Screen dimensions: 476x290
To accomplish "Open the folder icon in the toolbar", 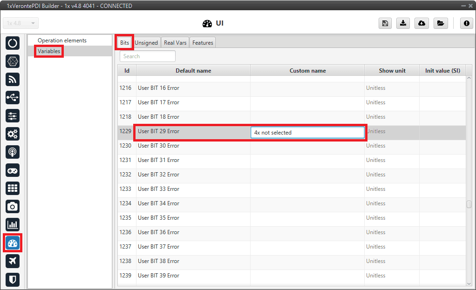I will point(440,23).
